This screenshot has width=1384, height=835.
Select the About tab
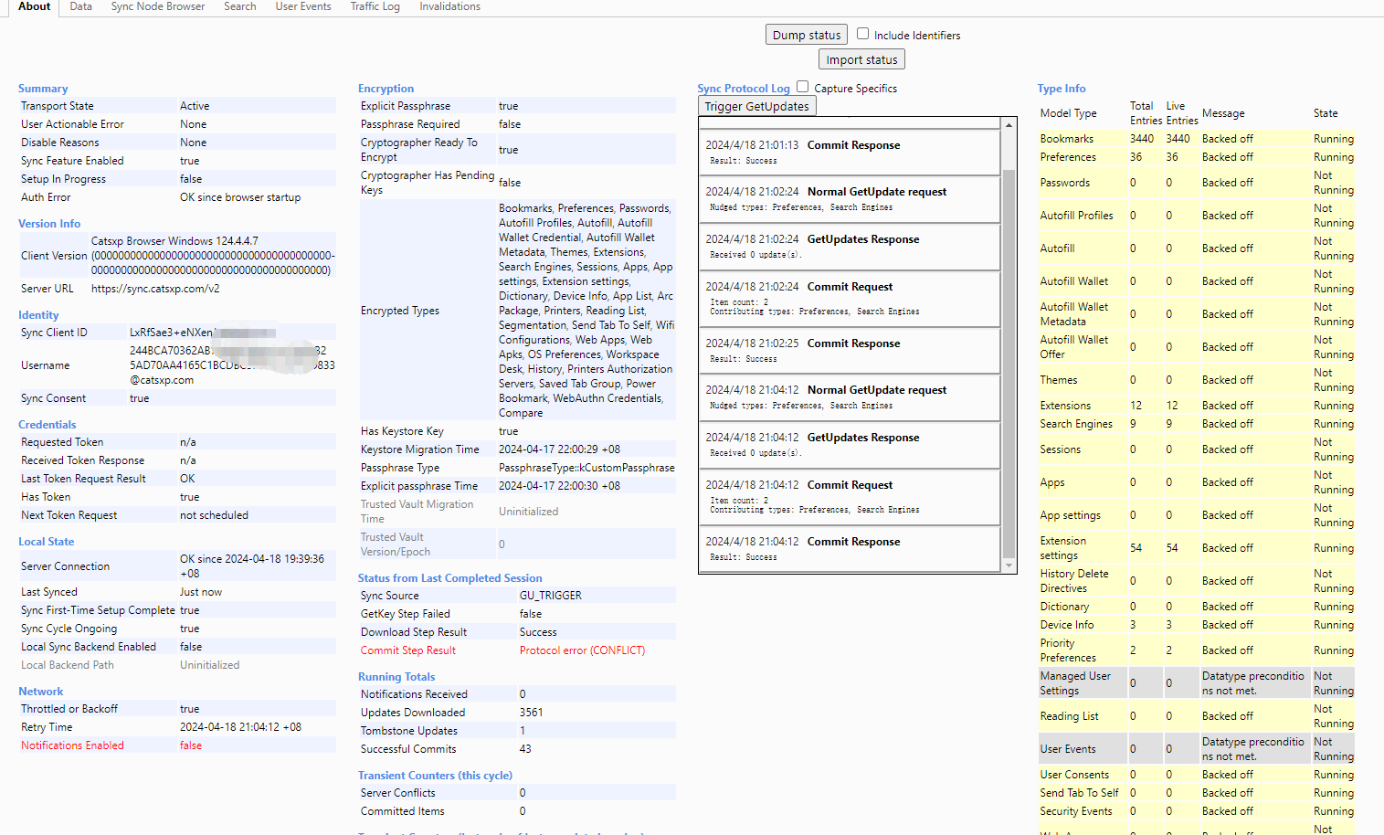(34, 6)
